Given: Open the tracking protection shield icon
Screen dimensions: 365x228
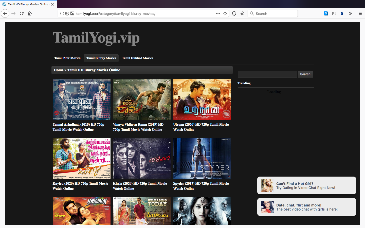Looking at the screenshot, I should pos(234,13).
